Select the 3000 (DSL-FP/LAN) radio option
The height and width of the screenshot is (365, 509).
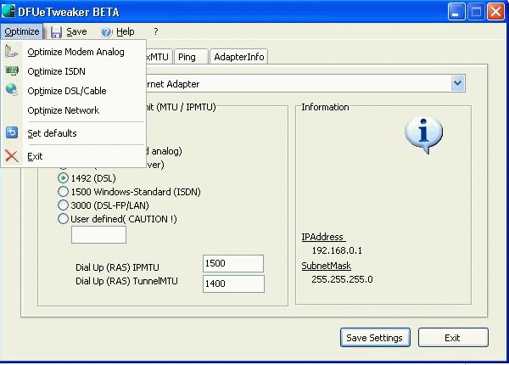point(63,205)
